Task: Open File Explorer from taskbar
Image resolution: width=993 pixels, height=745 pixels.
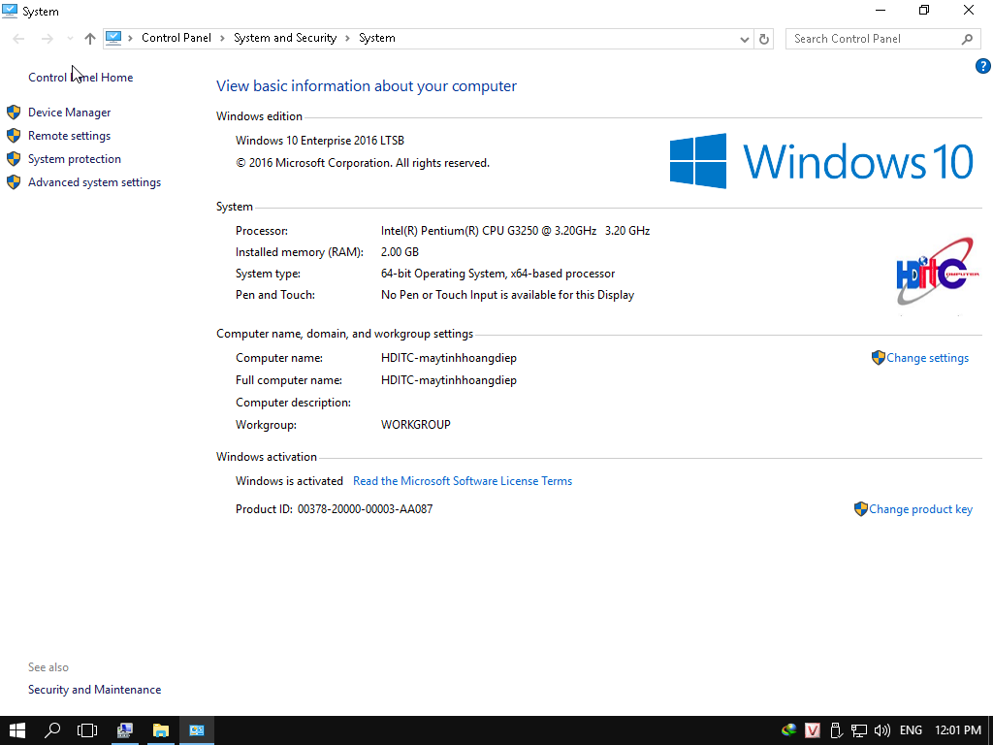Action: pyautogui.click(x=160, y=730)
